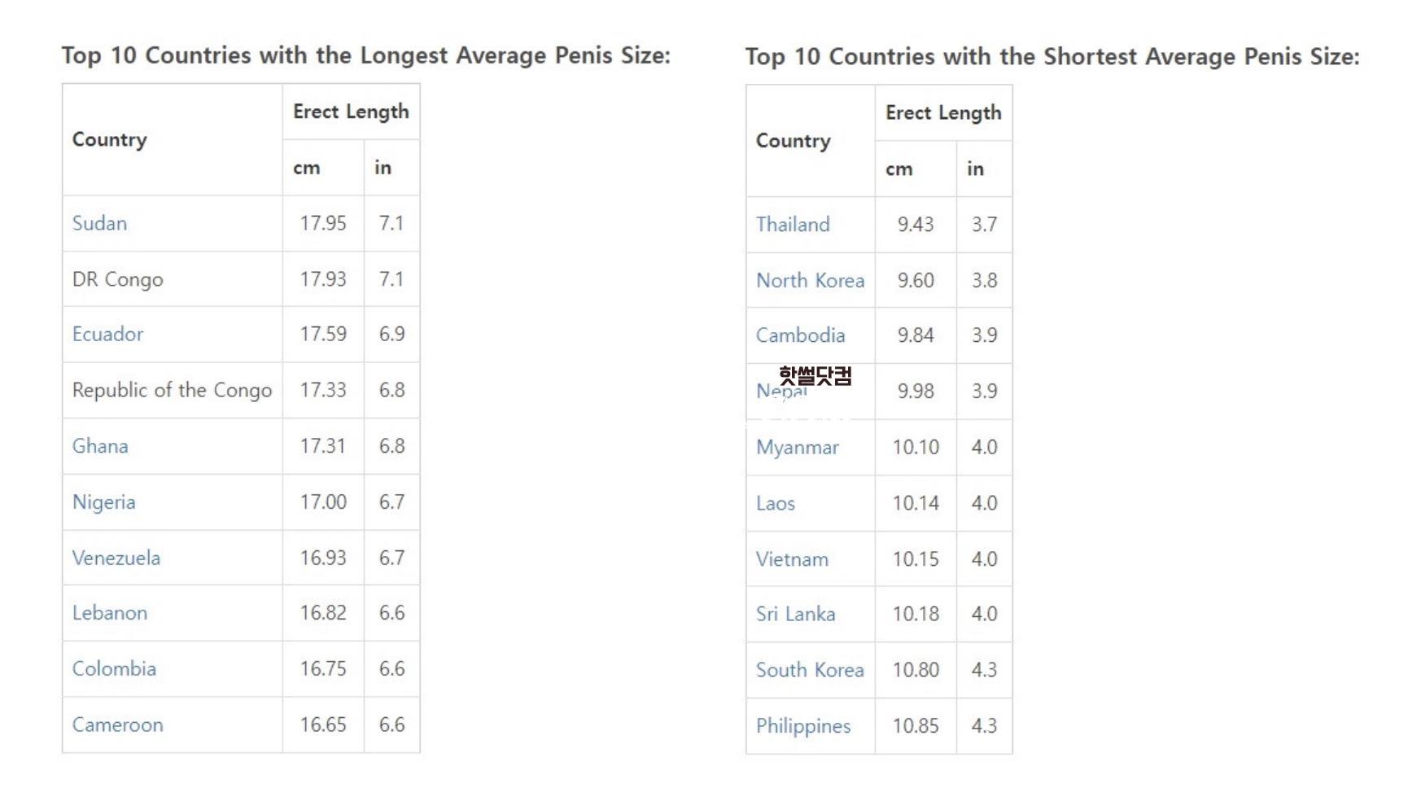Open the Sri Lanka link
The width and height of the screenshot is (1408, 788).
coord(795,614)
